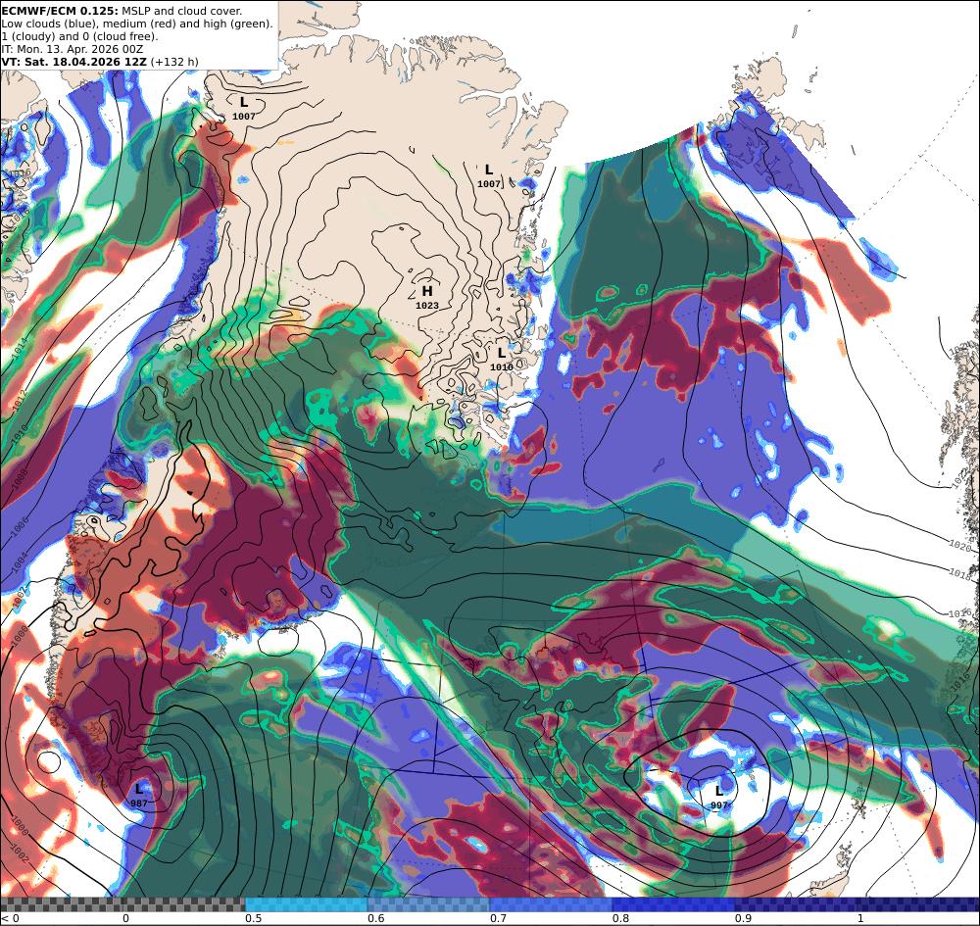980x926 pixels.
Task: Click the IT: Mon. 13. Apr. 2026 00Z line
Action: point(72,49)
